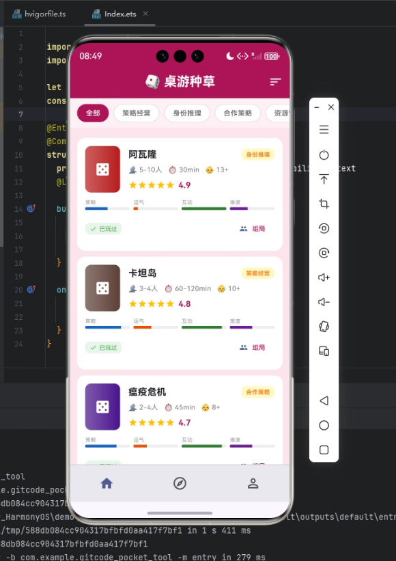
Task: Click the gutter icon on line 14
Action: pos(31,208)
